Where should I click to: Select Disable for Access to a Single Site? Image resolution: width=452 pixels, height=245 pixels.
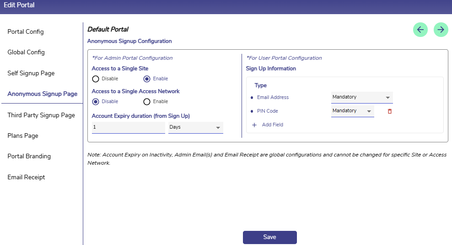[x=96, y=79]
